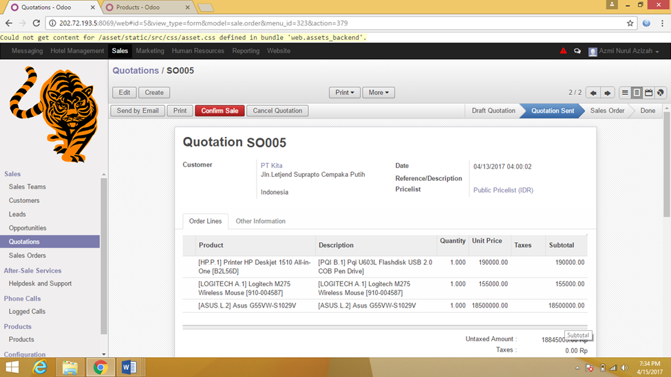Switch to Other Information tab
The width and height of the screenshot is (671, 377).
pyautogui.click(x=260, y=222)
